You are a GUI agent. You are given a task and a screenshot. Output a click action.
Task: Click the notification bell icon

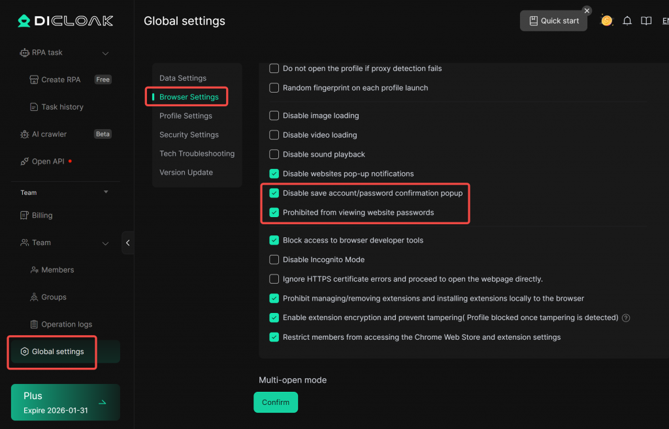[x=627, y=21]
